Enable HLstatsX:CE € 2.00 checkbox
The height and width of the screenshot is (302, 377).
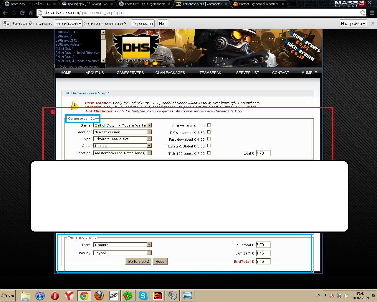[x=209, y=125]
